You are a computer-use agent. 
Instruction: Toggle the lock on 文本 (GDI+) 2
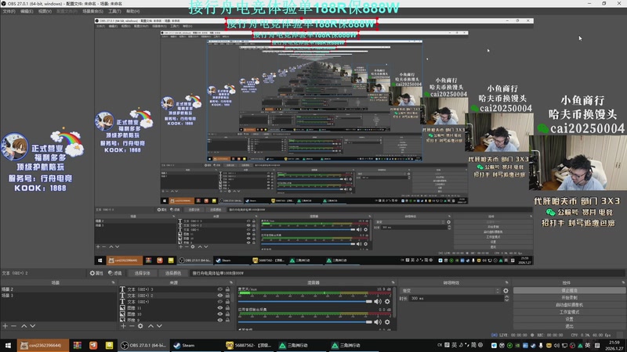coord(227,296)
